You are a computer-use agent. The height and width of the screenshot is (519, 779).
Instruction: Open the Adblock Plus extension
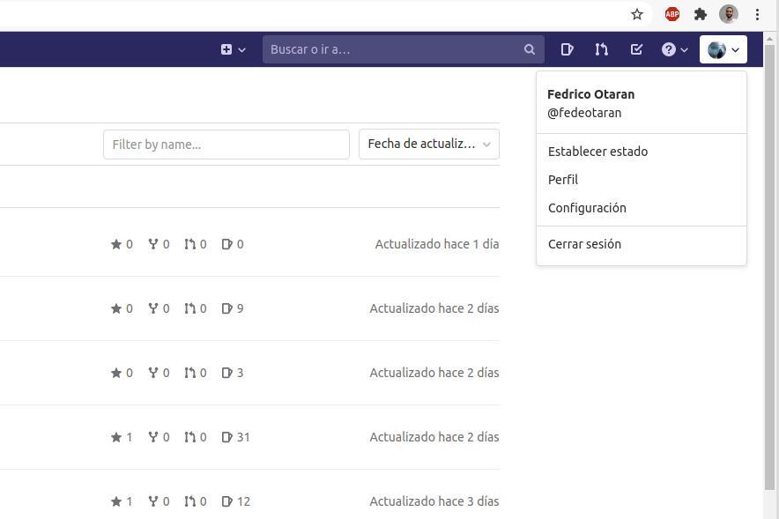(x=672, y=14)
